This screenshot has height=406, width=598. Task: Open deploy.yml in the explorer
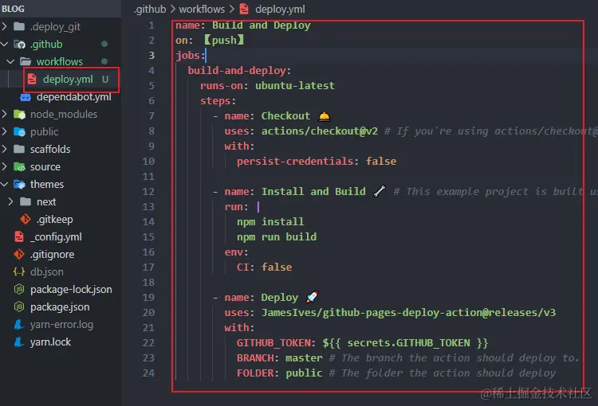(68, 80)
